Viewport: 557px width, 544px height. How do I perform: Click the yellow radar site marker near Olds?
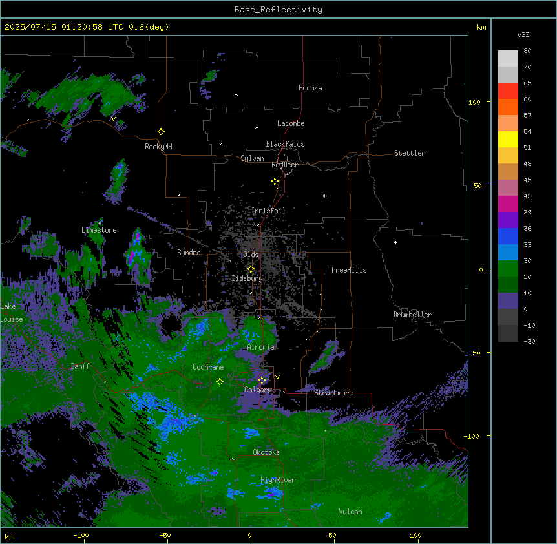point(251,269)
